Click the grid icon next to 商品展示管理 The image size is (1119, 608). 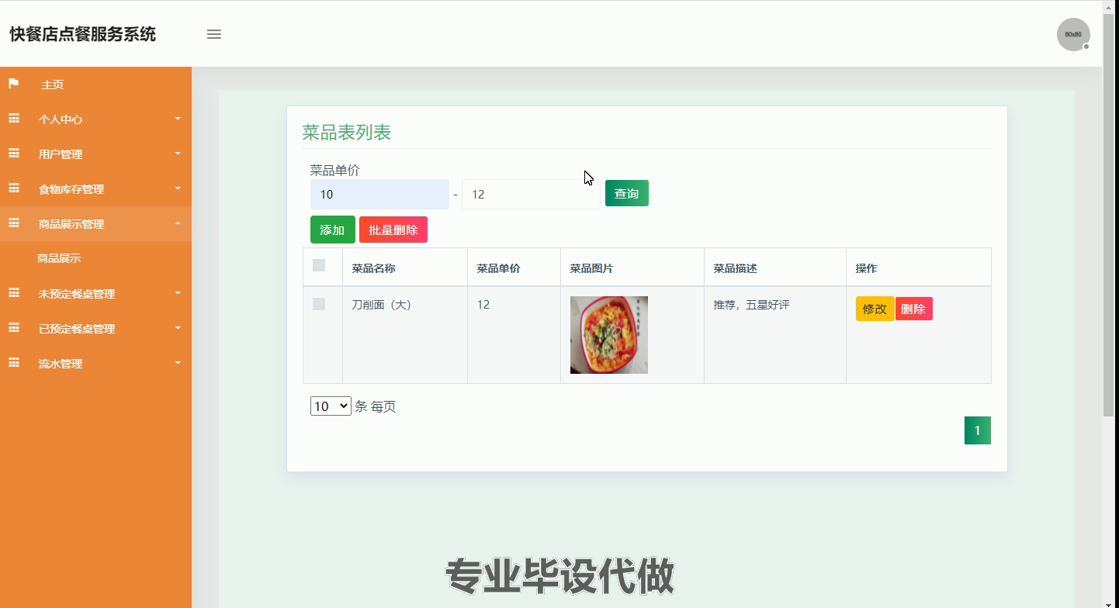(x=14, y=223)
